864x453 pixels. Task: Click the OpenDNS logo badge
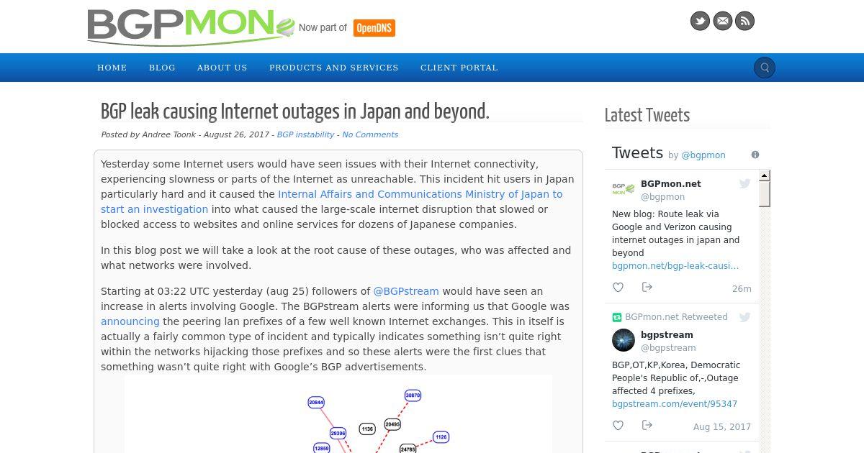[x=374, y=28]
